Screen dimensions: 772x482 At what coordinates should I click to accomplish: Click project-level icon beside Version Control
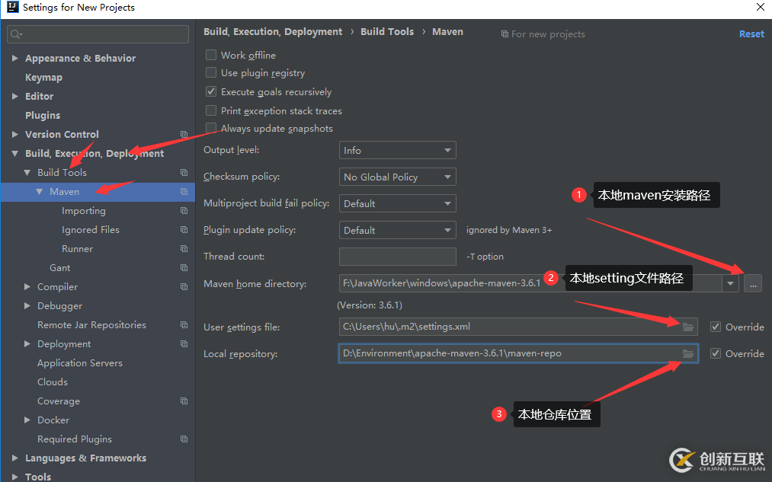(184, 135)
